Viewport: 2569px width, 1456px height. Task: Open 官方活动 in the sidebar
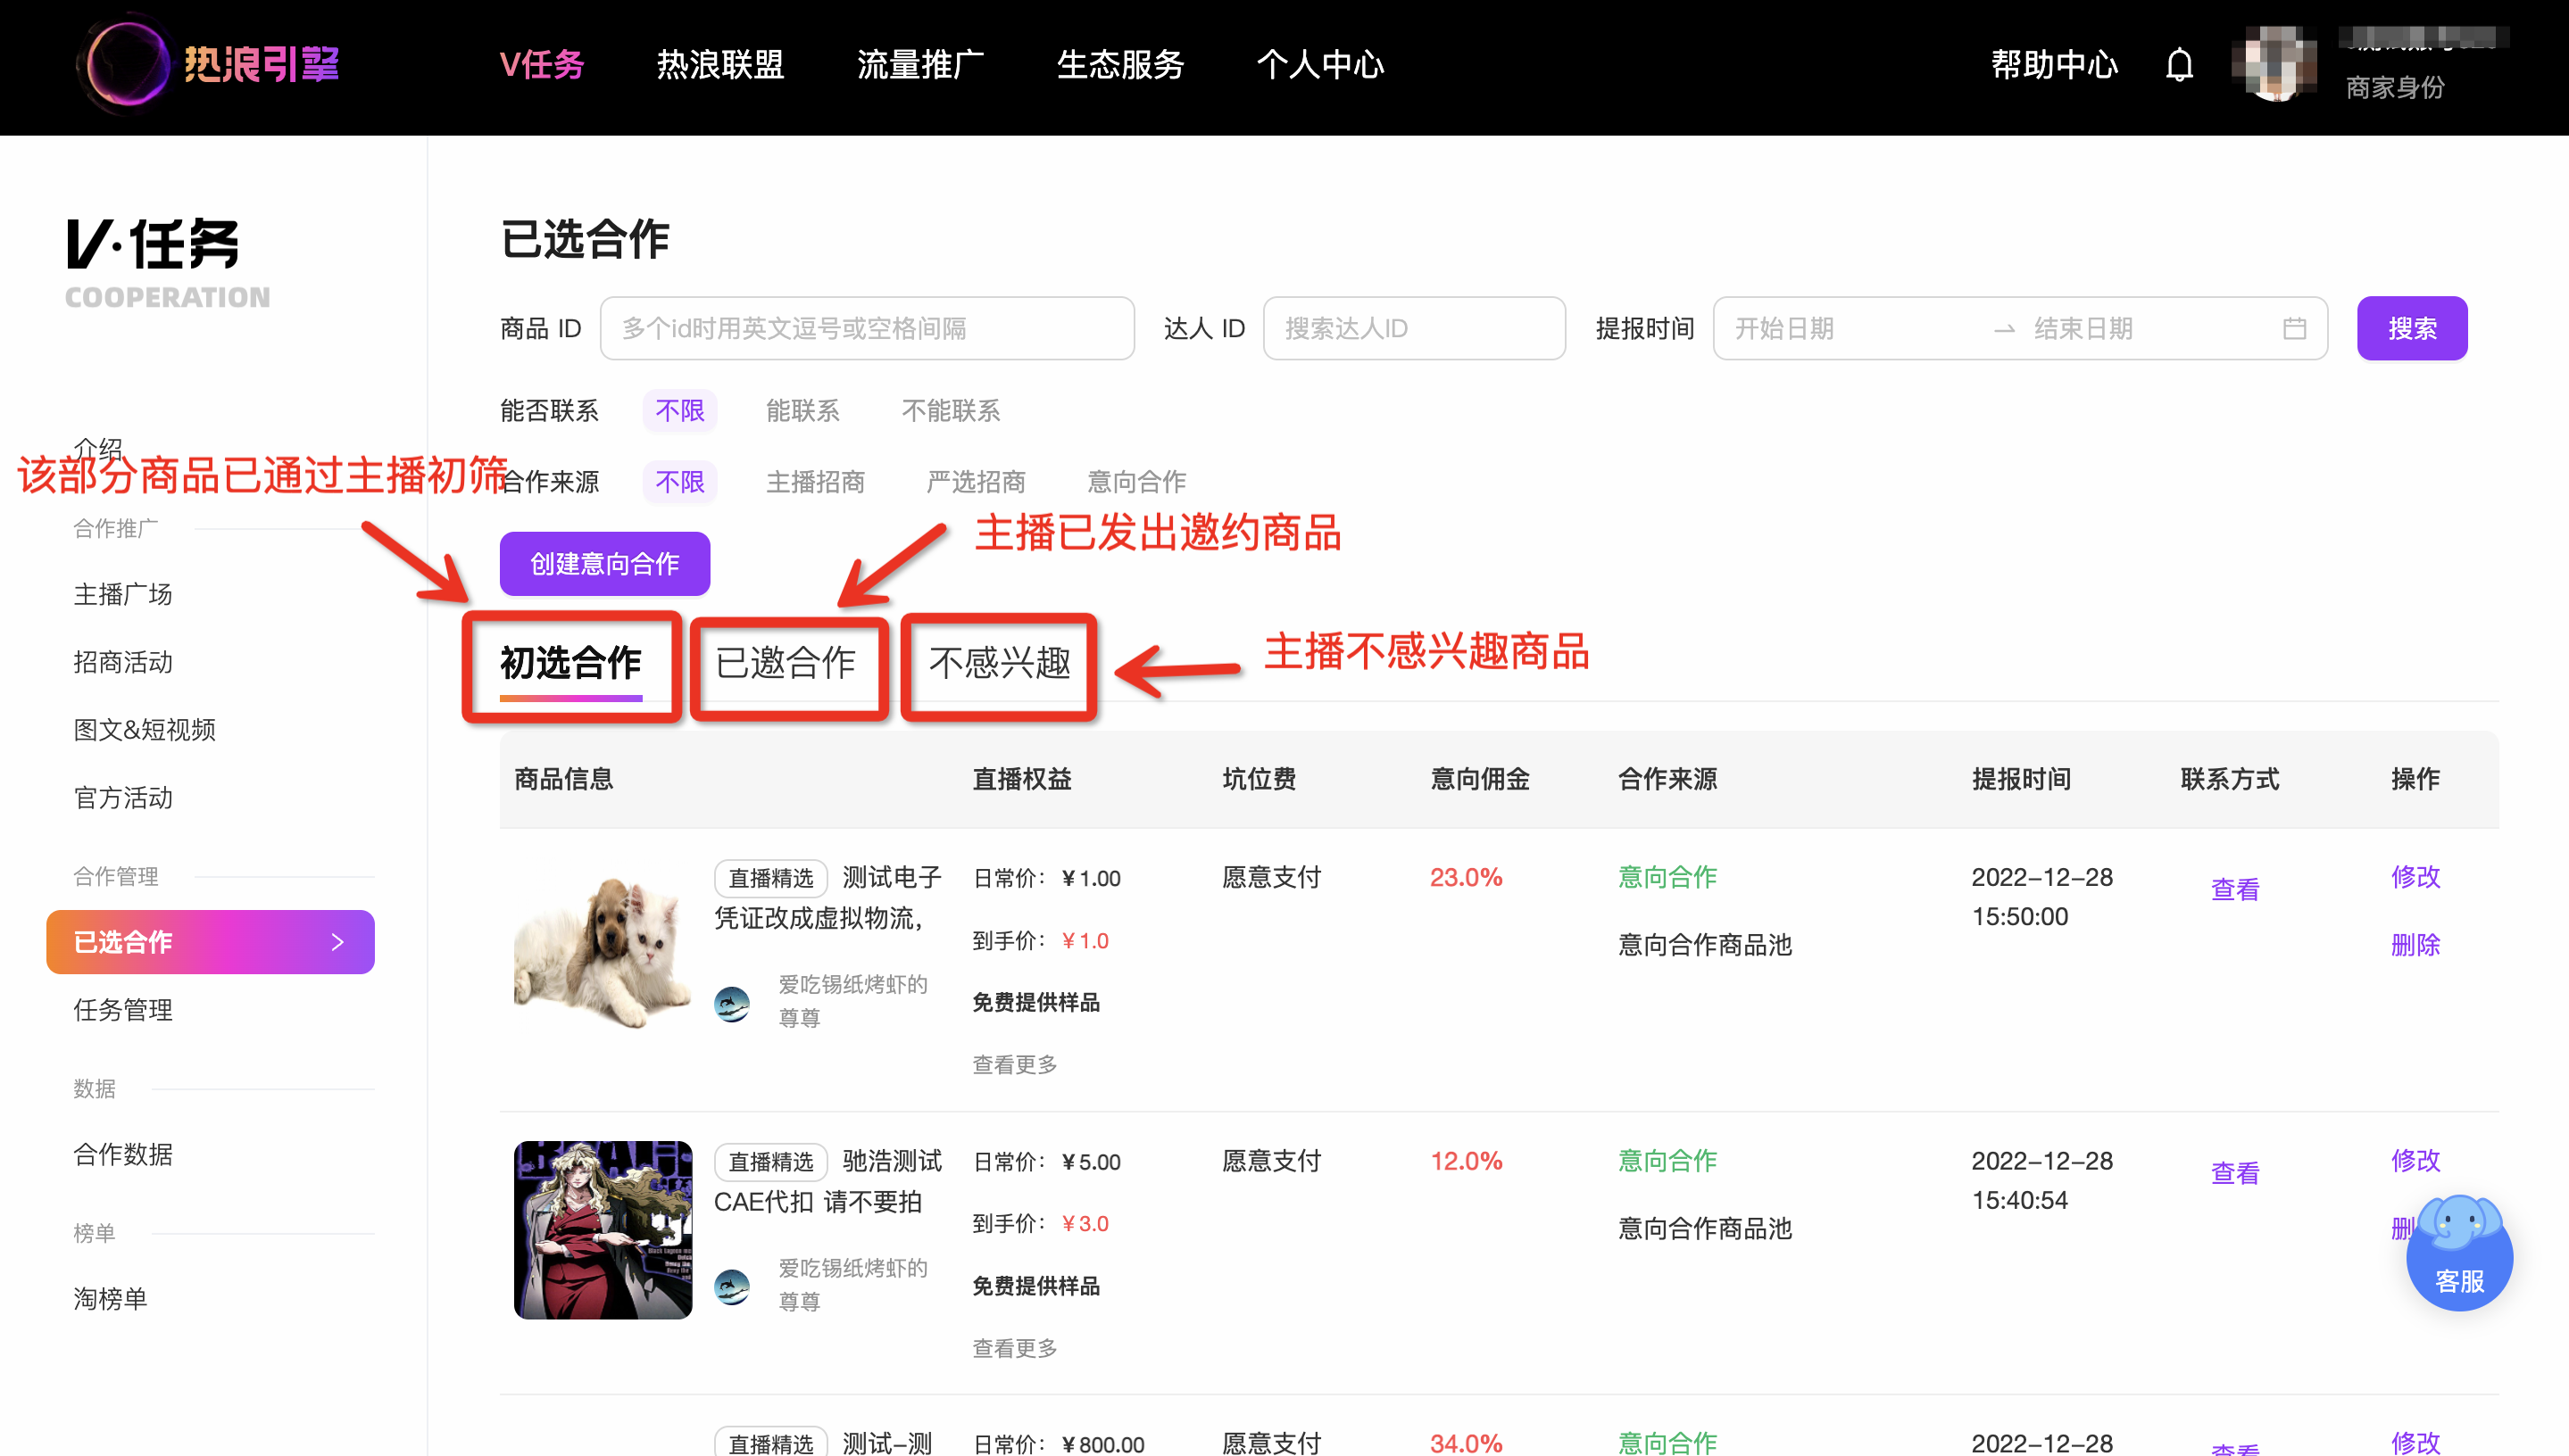(x=123, y=798)
